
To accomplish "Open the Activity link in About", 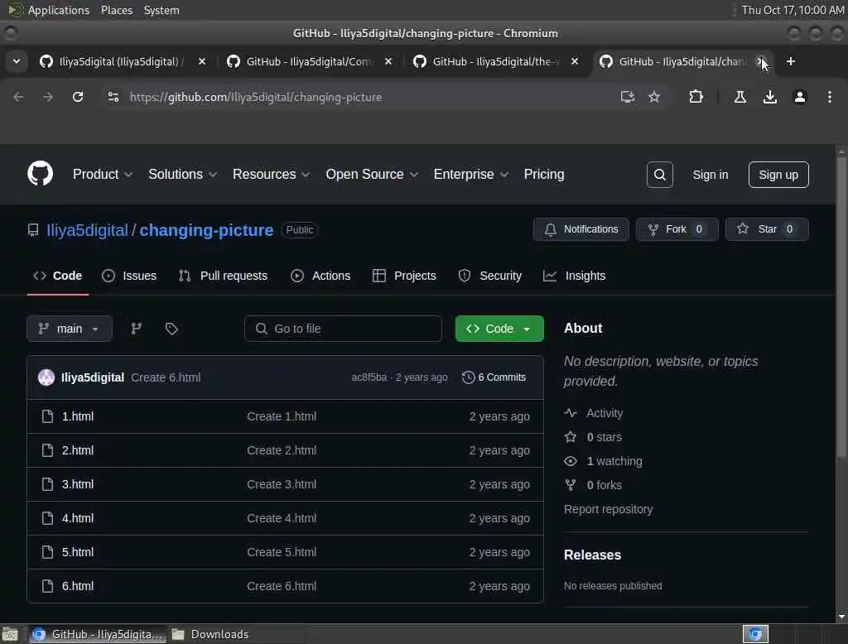I will click(604, 413).
